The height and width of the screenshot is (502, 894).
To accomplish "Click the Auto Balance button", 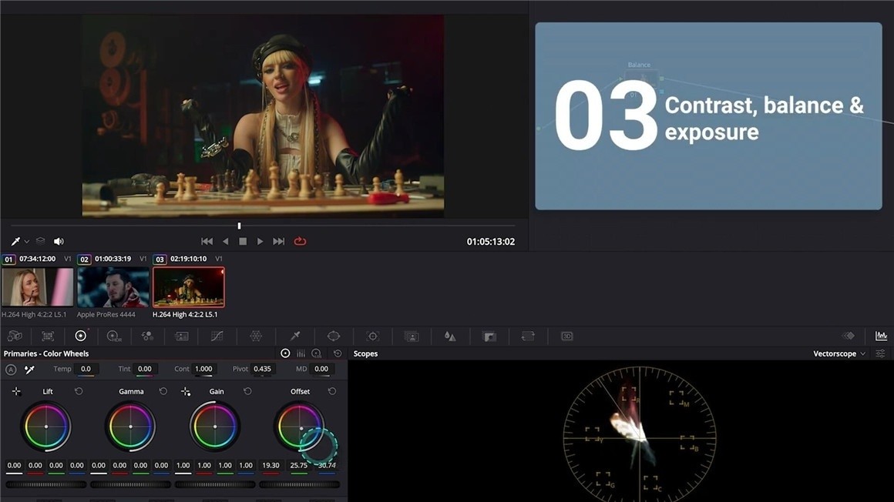I will 11,370.
